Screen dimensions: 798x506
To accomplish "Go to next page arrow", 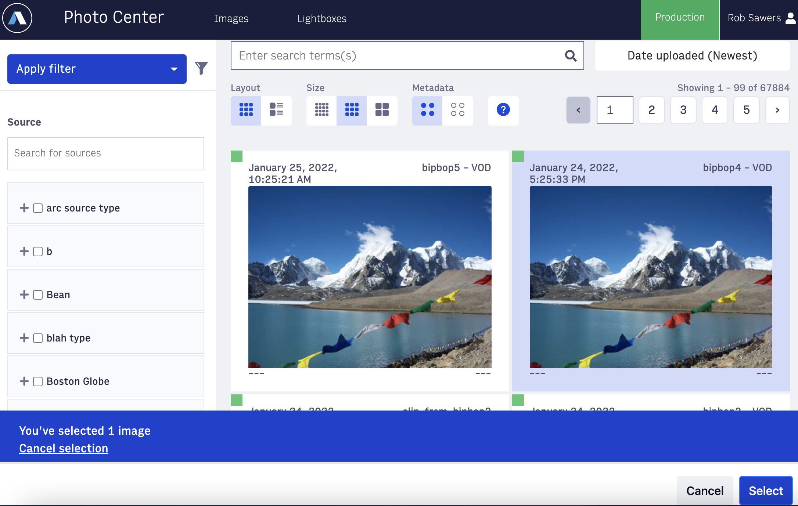I will pyautogui.click(x=777, y=110).
